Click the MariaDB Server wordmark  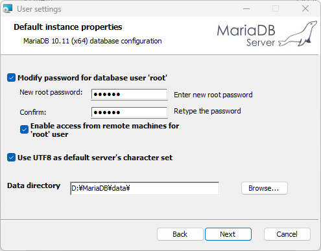(x=246, y=36)
